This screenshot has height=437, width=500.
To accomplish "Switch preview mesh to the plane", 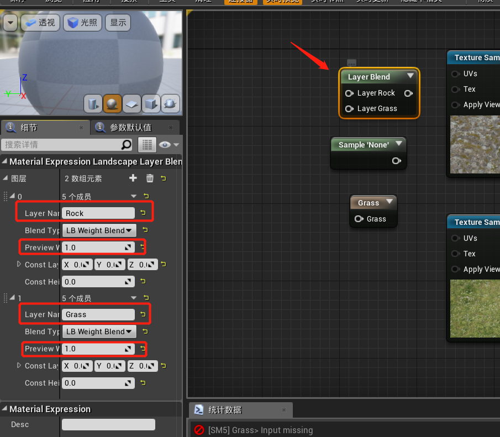I will click(x=131, y=103).
